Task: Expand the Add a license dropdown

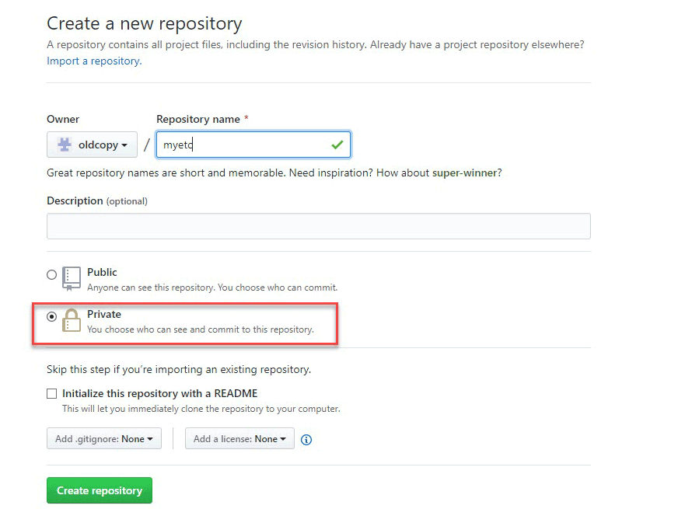Action: point(239,439)
